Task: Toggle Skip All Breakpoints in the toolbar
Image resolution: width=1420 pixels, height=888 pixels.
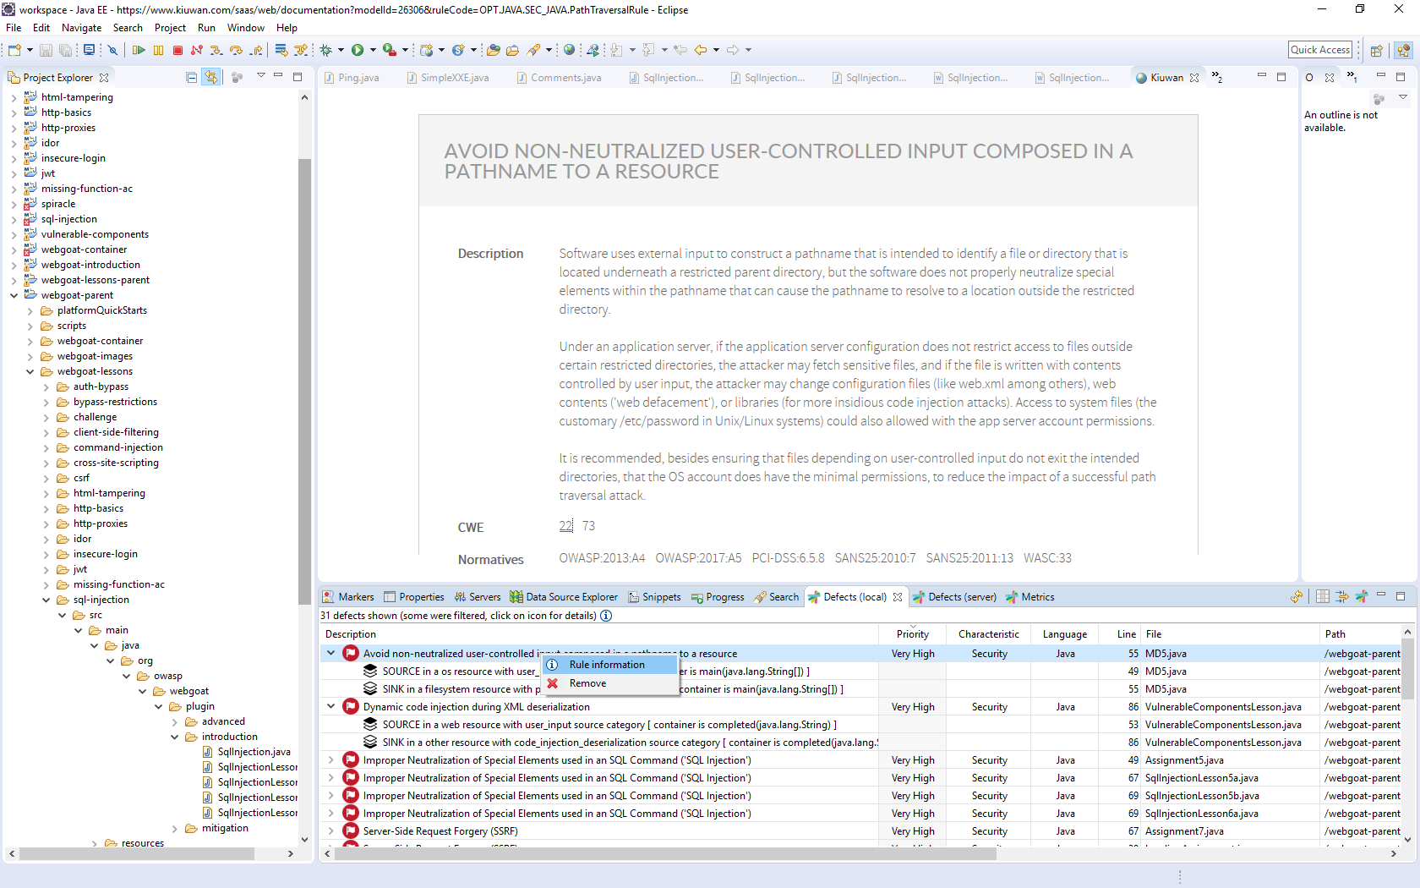Action: [x=113, y=50]
